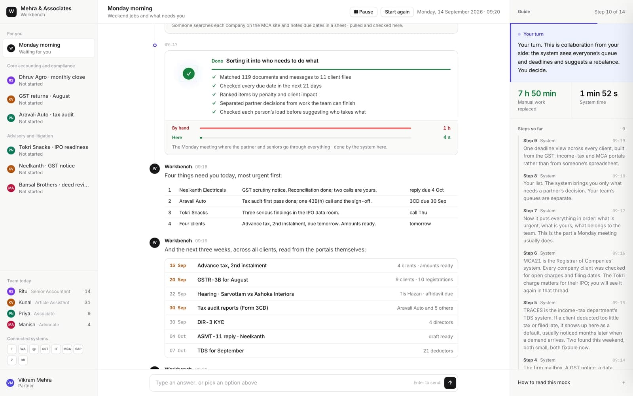Click the Neelkanth Electricals row
The width and height of the screenshot is (633, 396).
point(311,190)
